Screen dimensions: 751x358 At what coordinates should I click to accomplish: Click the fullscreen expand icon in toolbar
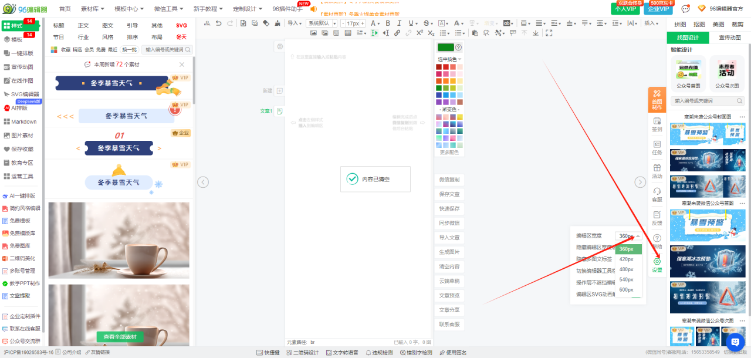[x=548, y=33]
